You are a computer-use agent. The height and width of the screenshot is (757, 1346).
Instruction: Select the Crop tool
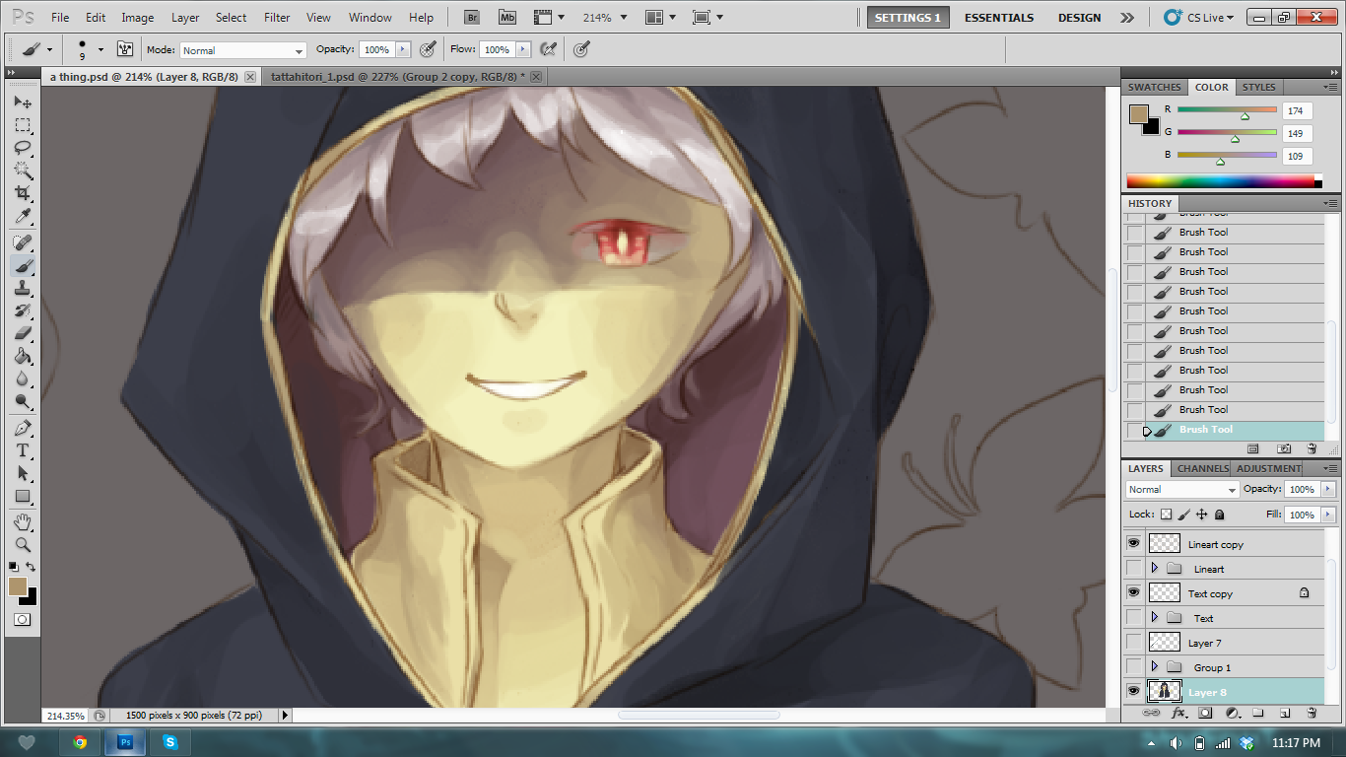tap(23, 193)
